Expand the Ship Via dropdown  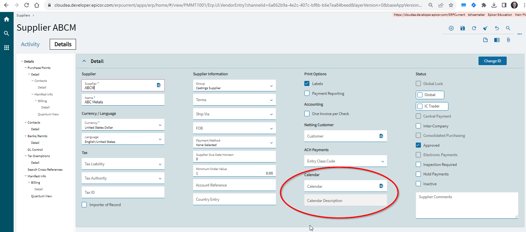click(234, 114)
